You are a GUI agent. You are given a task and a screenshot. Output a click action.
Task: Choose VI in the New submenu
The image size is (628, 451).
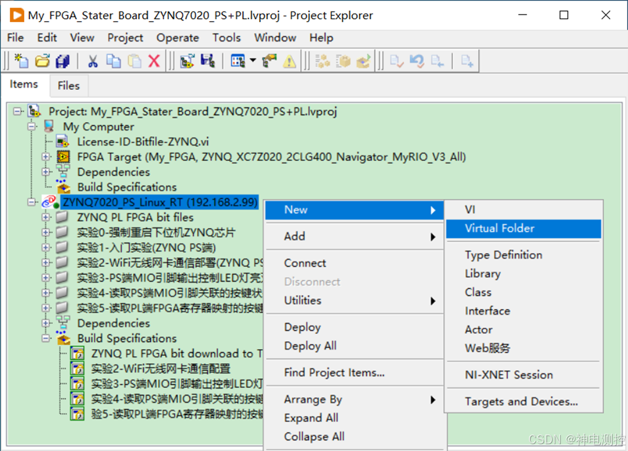coord(523,210)
